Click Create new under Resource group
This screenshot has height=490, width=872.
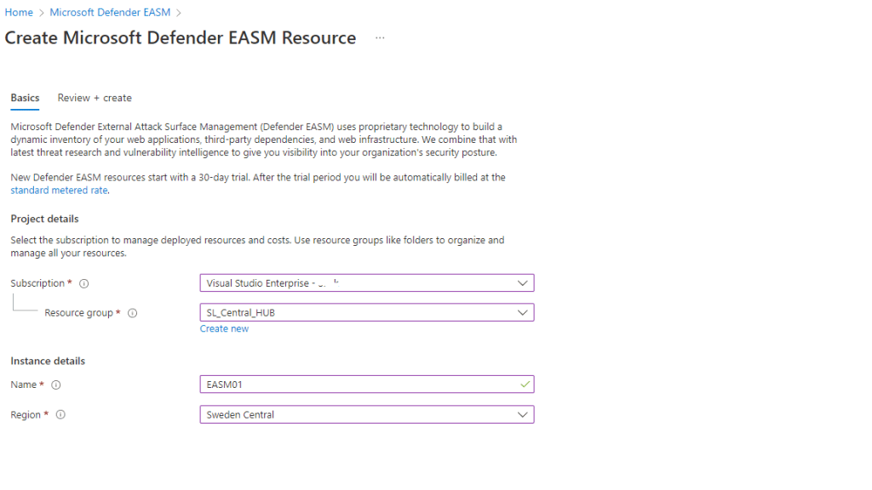click(224, 328)
